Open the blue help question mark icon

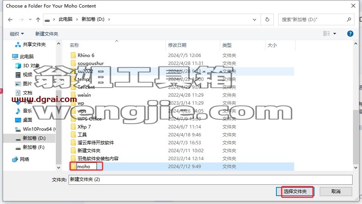point(350,34)
